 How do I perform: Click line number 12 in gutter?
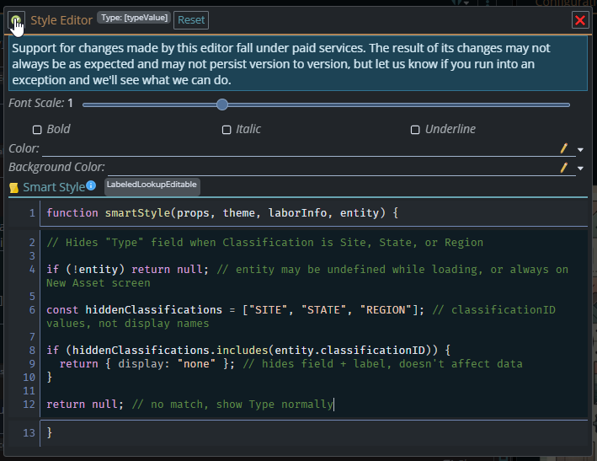click(29, 405)
